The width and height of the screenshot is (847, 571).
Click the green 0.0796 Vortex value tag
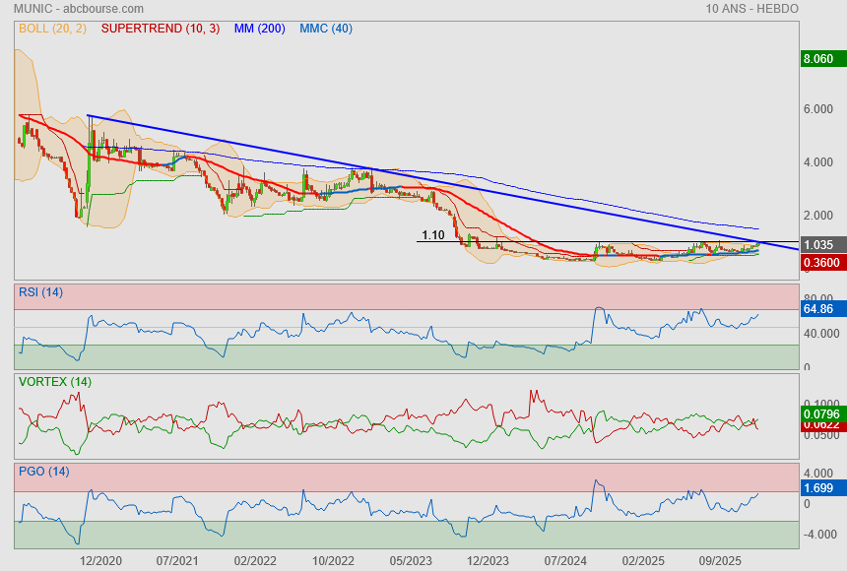(820, 414)
